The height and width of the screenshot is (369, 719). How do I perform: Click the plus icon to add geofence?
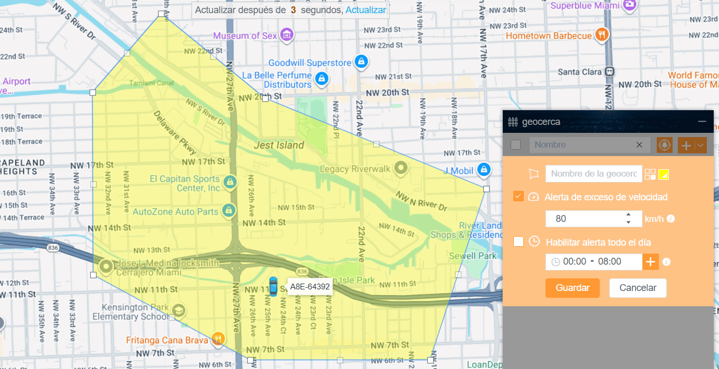686,145
